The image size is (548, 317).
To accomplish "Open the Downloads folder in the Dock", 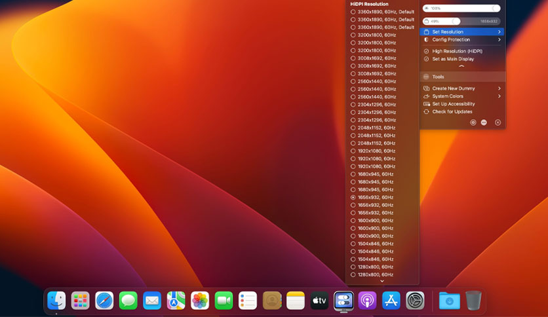I will point(450,301).
